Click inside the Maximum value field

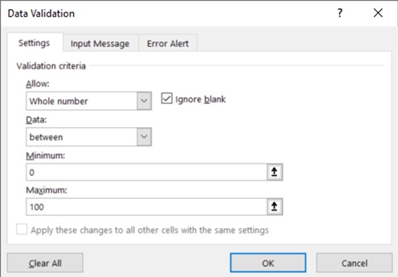[x=145, y=207]
